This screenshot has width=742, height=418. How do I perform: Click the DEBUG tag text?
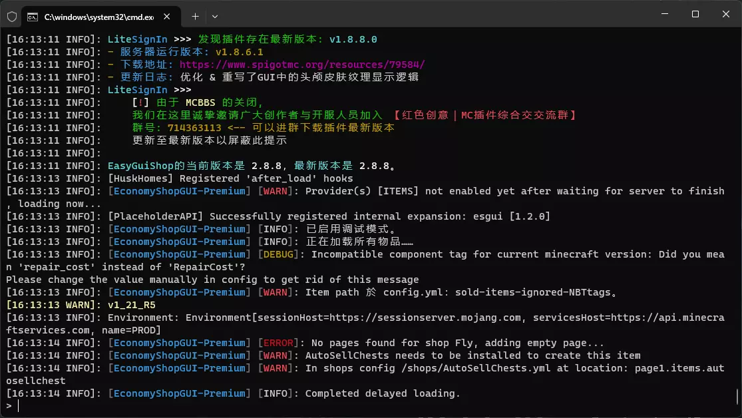[278, 254]
